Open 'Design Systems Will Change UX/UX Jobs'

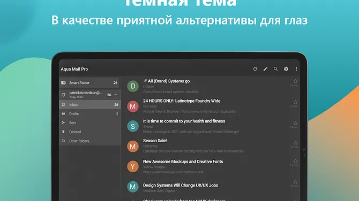click(x=181, y=185)
